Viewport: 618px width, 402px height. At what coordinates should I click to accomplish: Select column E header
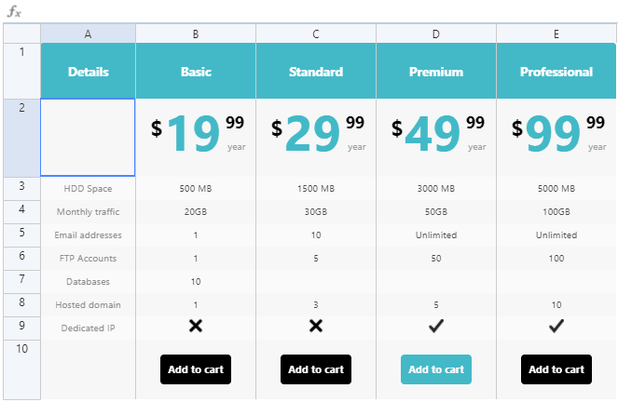(x=556, y=33)
